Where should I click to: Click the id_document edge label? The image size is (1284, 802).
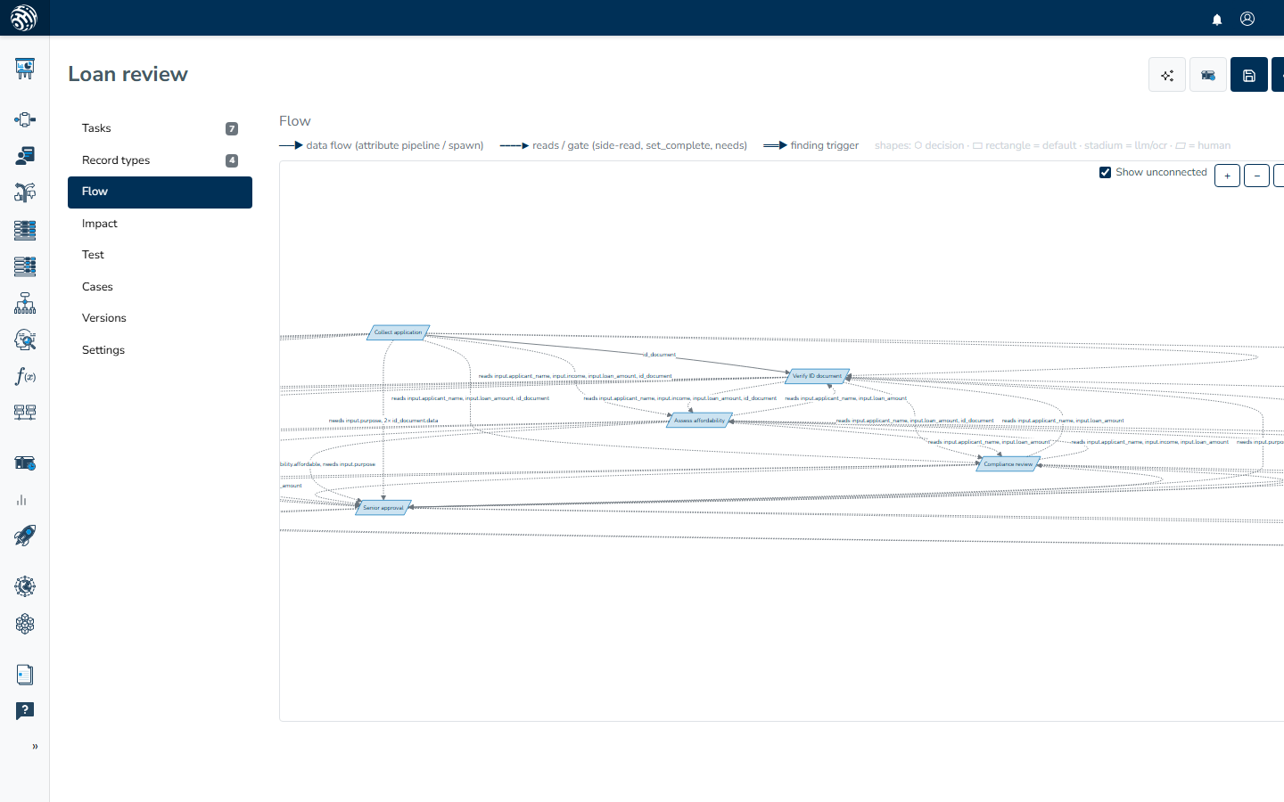pos(660,355)
